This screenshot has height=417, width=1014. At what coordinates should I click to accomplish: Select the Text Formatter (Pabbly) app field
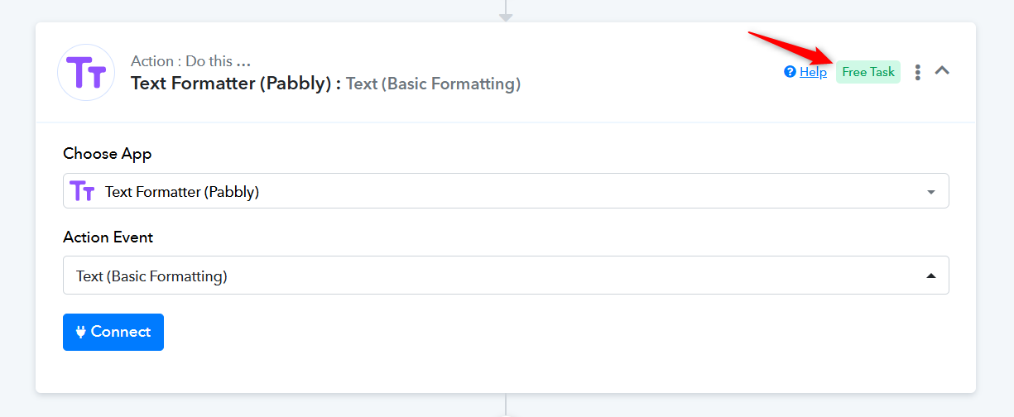click(506, 191)
